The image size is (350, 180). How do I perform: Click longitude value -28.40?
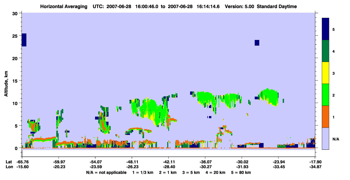(x=169, y=167)
